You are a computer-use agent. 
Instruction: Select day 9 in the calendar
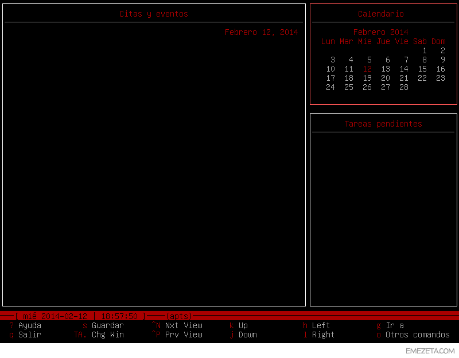coord(443,60)
